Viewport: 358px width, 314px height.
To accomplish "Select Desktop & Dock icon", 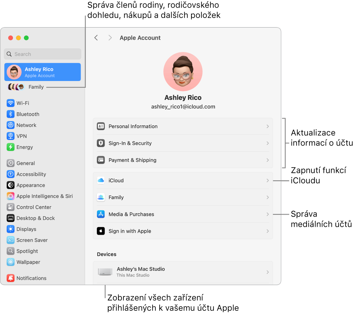I will point(11,218).
